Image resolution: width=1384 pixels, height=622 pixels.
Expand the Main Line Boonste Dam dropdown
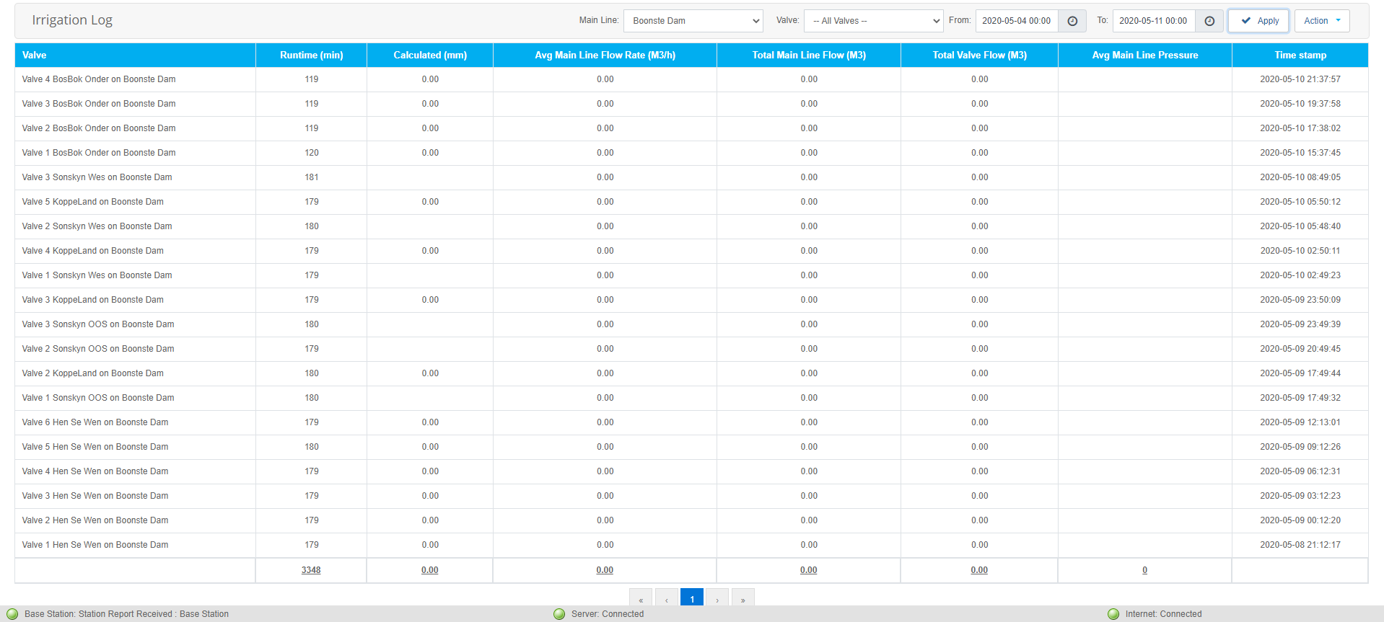[693, 21]
